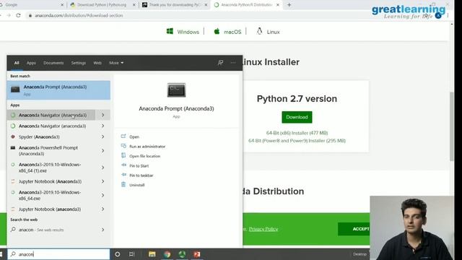The width and height of the screenshot is (462, 260).
Task: Select Windows platform link
Action: click(183, 32)
